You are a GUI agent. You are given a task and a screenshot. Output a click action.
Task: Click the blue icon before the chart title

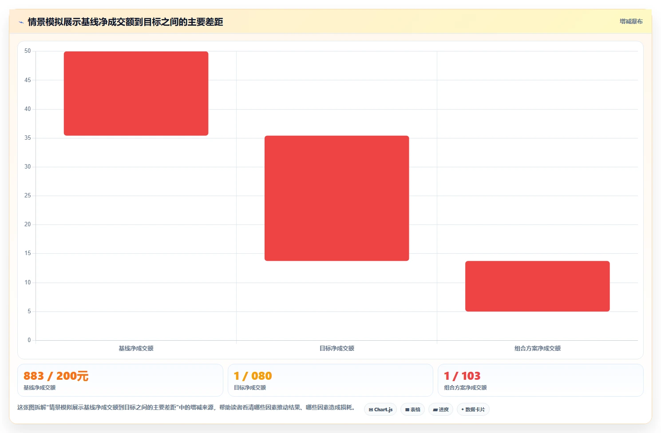[x=21, y=22]
